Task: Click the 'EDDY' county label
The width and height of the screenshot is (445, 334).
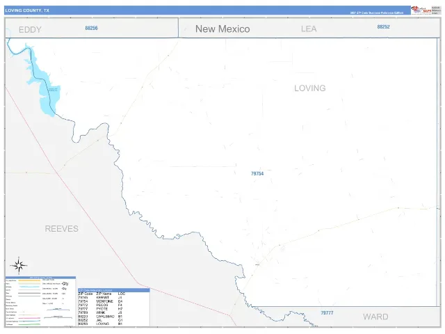Action: coord(30,29)
